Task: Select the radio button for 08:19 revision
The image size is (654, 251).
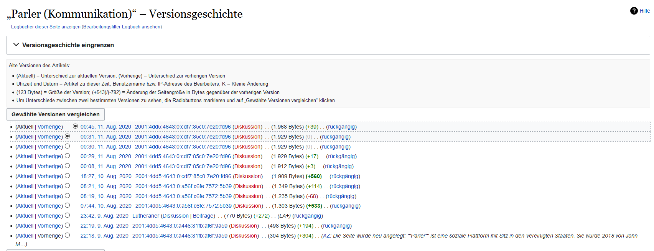Action: click(68, 196)
